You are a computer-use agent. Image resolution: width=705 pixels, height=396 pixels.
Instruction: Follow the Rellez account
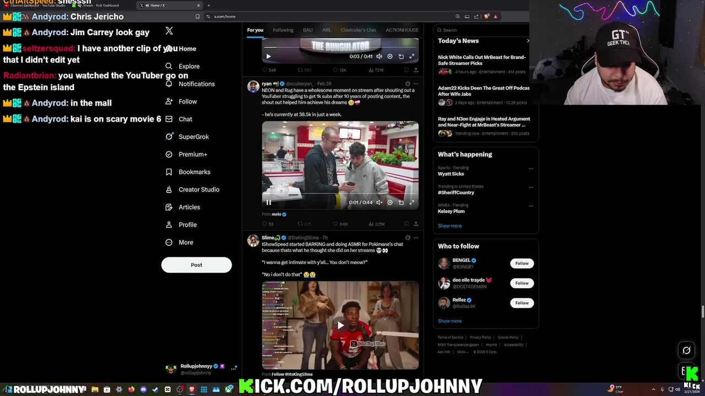point(522,303)
